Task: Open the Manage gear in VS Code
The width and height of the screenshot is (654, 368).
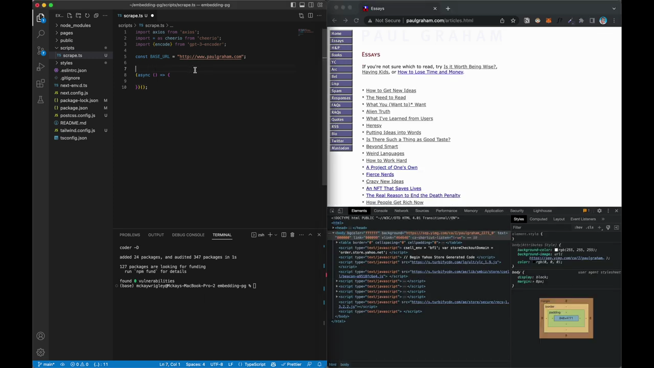Action: click(x=40, y=352)
